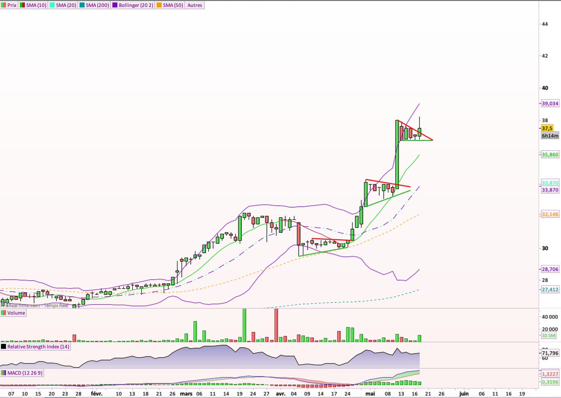
Task: Click the 35,860 SMA value label
Action: tap(550, 154)
